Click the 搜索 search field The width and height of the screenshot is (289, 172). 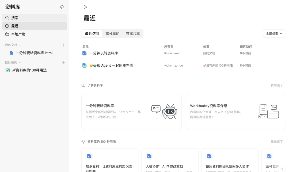pos(35,18)
